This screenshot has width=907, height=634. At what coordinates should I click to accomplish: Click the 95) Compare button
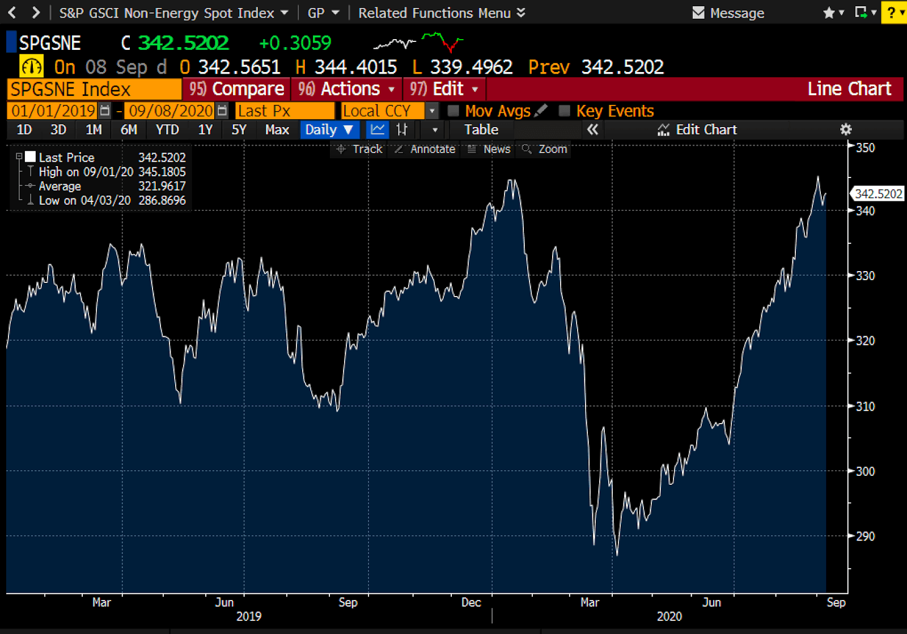tap(236, 89)
